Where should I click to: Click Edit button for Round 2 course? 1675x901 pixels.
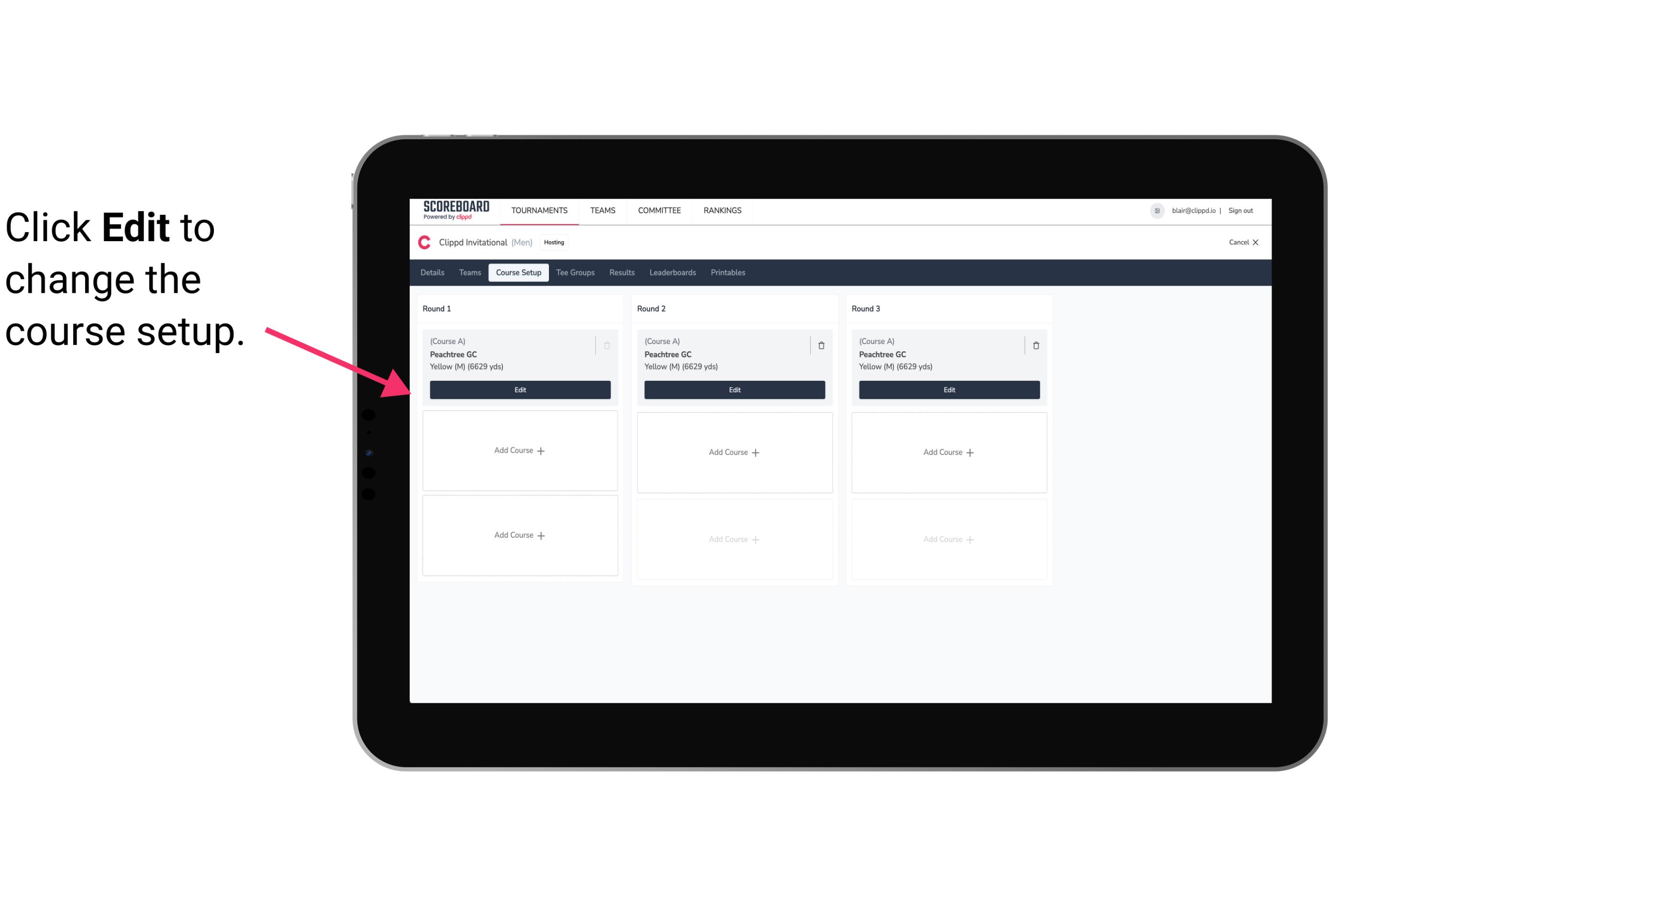[x=734, y=389]
